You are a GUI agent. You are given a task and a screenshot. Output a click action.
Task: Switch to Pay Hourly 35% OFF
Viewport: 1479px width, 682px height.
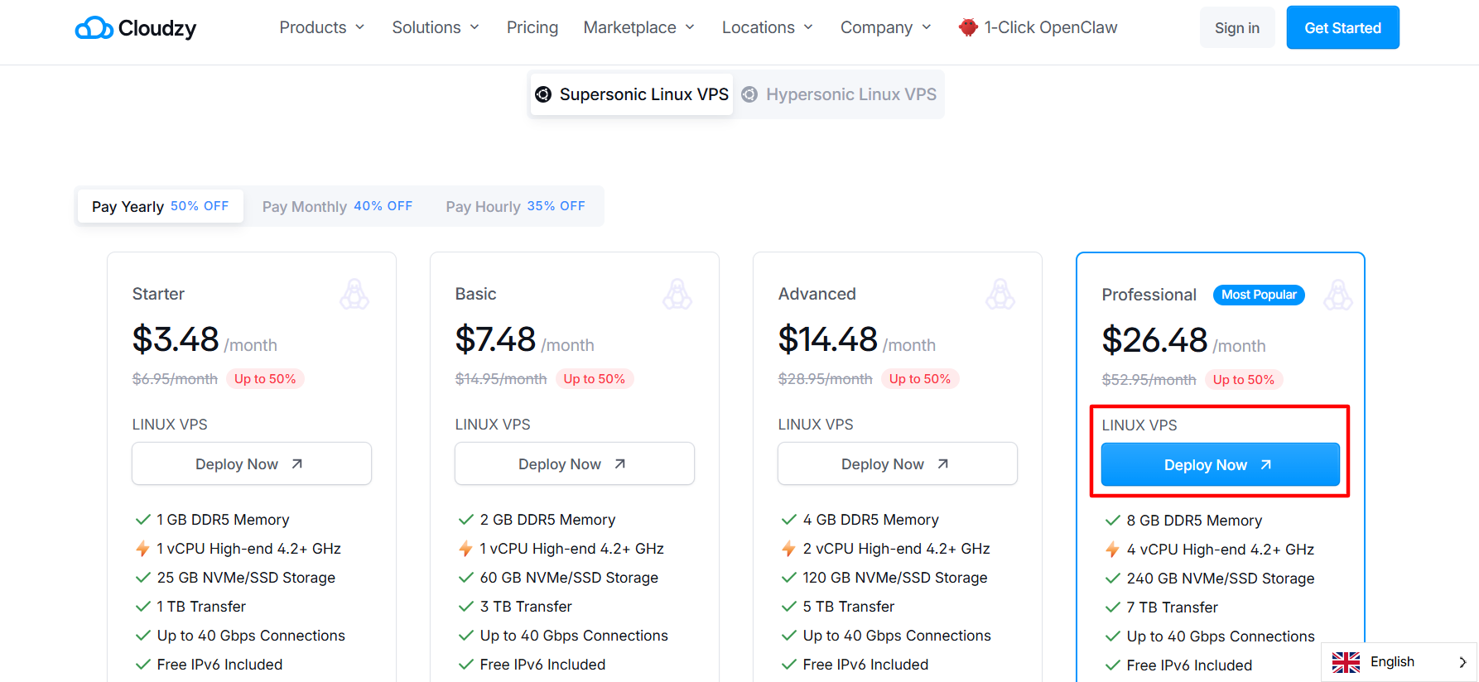[515, 206]
